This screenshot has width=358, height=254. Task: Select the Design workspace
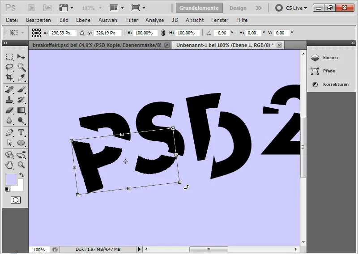tap(238, 8)
